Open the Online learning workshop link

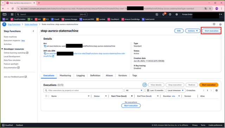coord(16,53)
